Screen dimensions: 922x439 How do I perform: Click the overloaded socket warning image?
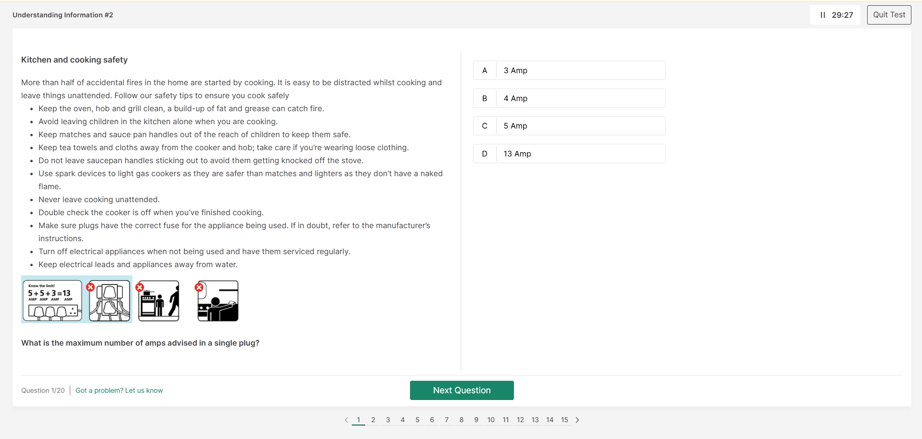pyautogui.click(x=109, y=301)
